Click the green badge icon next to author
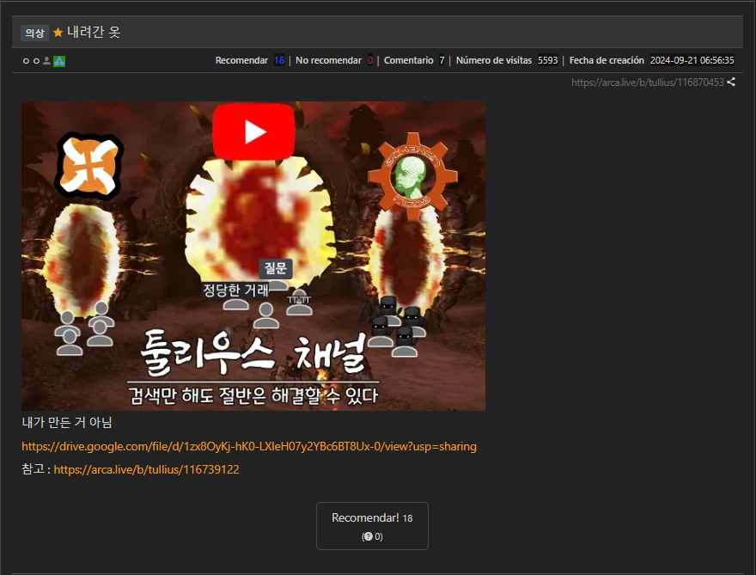Viewport: 756px width, 575px height. click(59, 61)
